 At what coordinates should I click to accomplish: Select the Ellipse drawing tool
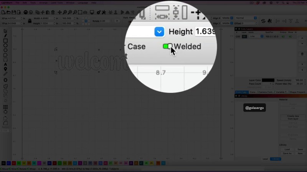(5, 45)
